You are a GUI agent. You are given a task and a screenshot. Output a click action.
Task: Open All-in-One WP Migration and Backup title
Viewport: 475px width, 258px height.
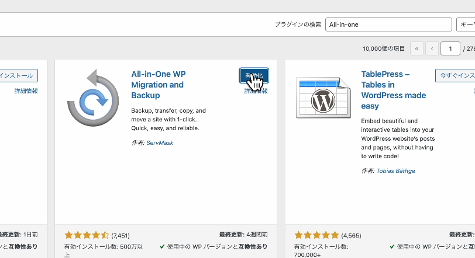click(x=159, y=85)
